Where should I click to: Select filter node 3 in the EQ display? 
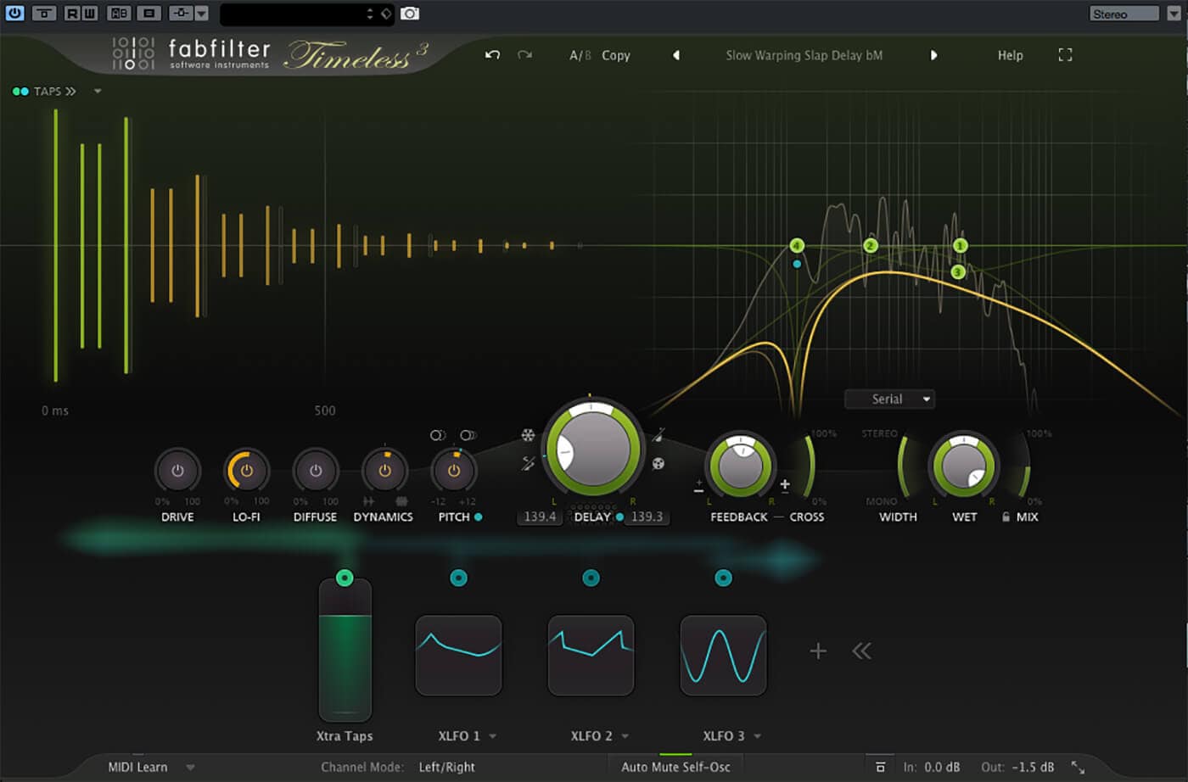[x=958, y=272]
